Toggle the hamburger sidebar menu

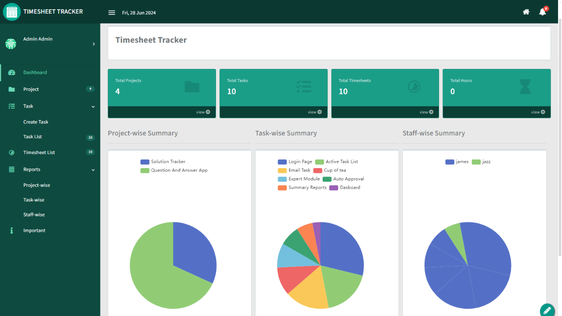coord(112,13)
